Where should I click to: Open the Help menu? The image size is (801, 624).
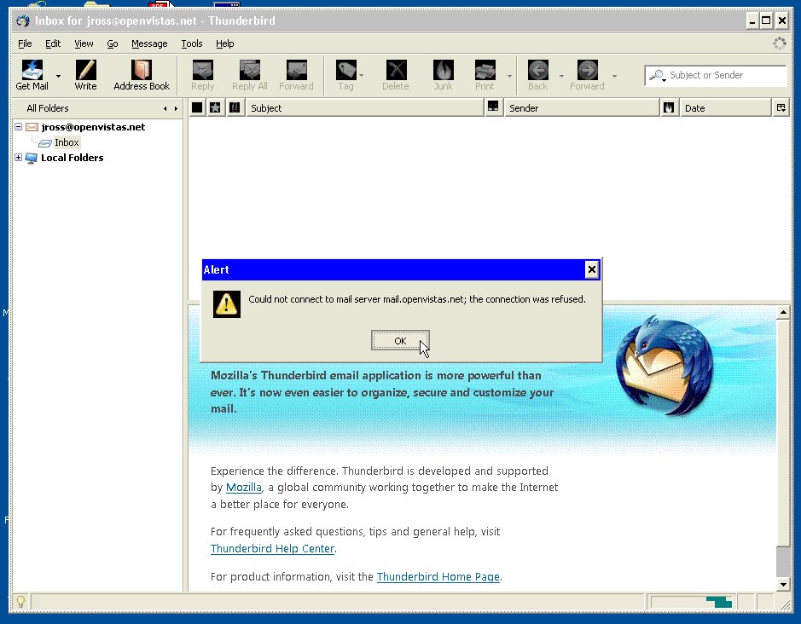224,43
